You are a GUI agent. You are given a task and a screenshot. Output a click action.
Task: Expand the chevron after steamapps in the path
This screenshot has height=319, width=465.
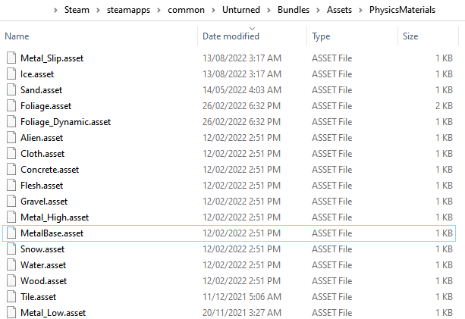[159, 11]
